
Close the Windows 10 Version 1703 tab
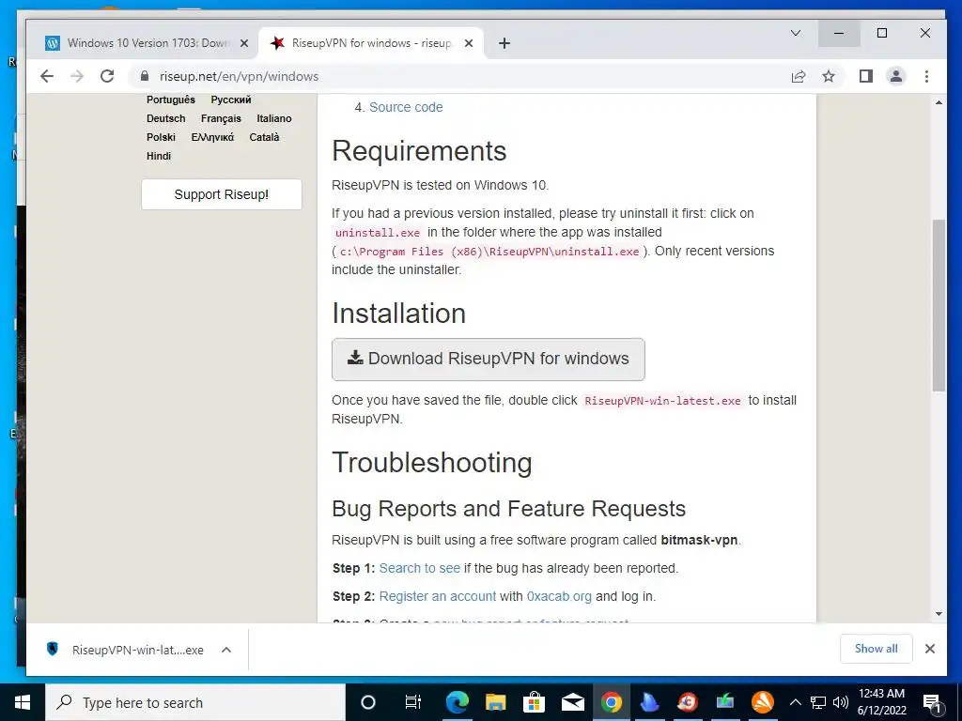[x=244, y=43]
